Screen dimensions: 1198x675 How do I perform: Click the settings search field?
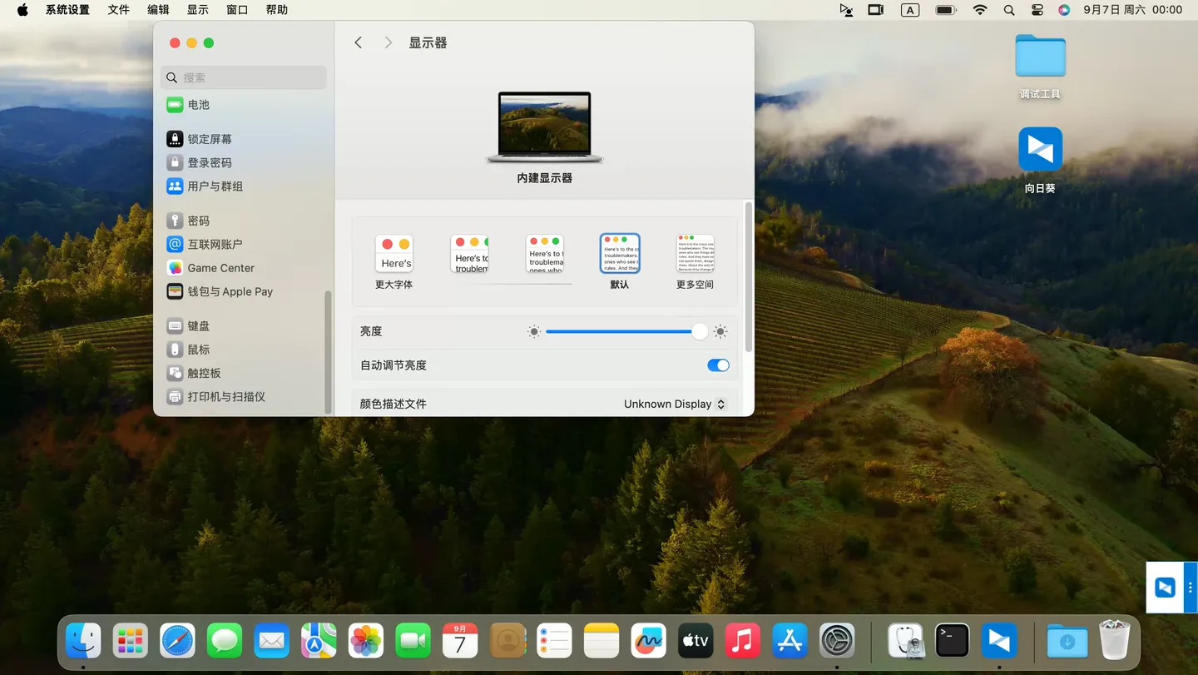[x=243, y=77]
